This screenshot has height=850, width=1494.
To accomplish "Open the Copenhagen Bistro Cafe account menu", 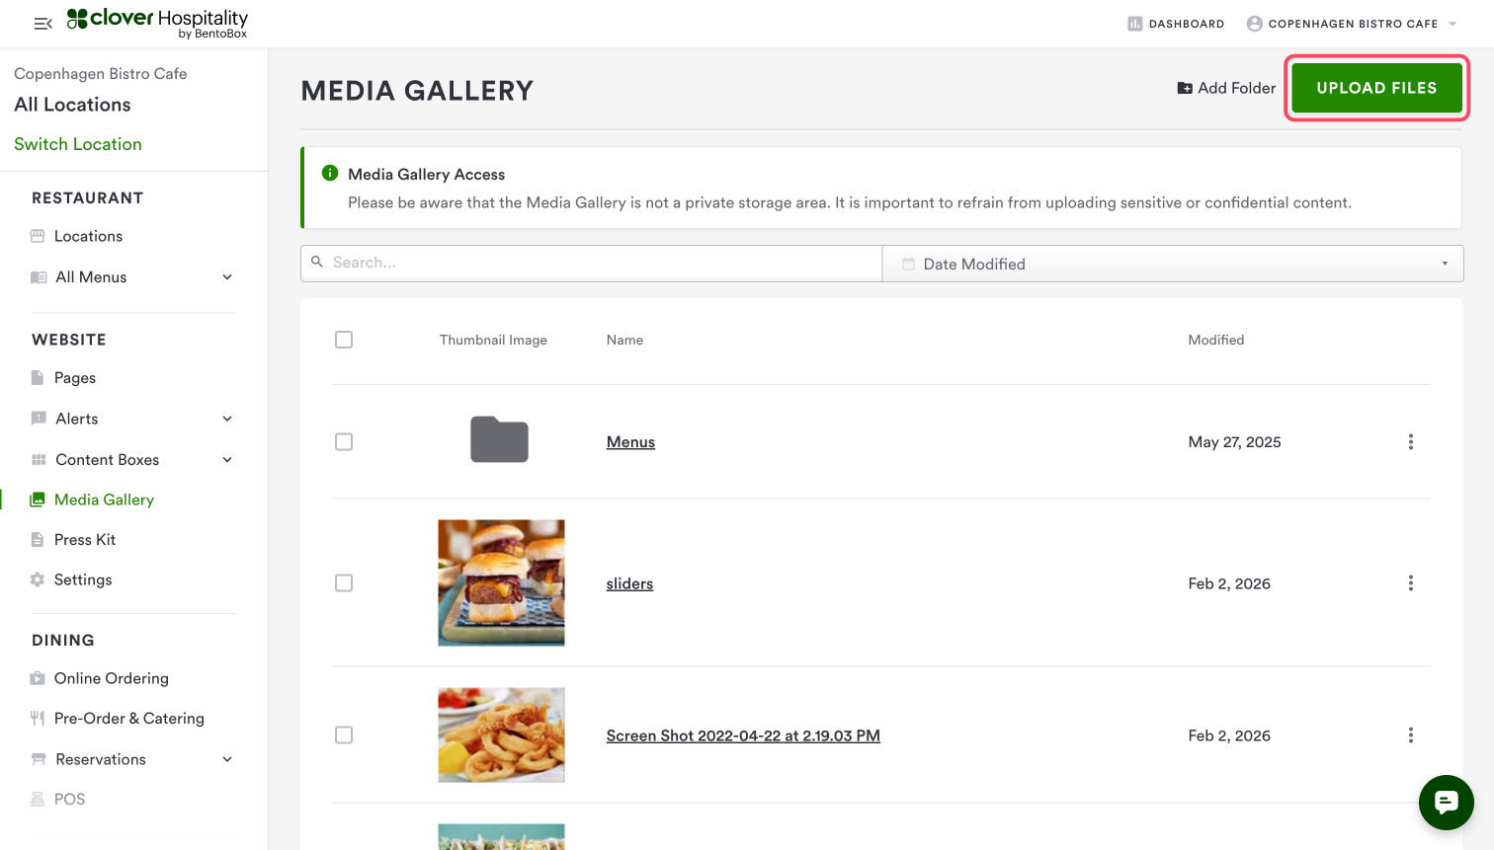I will click(1352, 24).
